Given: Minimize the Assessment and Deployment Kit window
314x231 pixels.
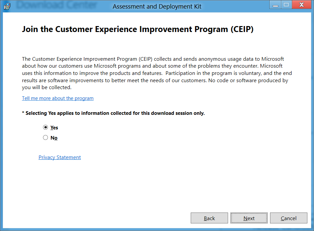Looking at the screenshot, I should click(x=275, y=5).
